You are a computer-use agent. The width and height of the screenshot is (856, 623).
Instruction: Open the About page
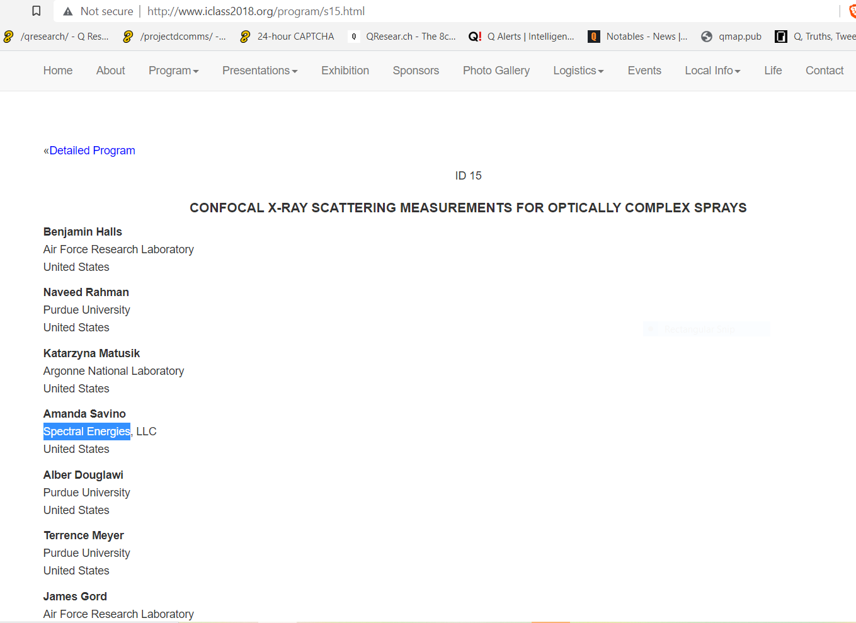pos(111,71)
